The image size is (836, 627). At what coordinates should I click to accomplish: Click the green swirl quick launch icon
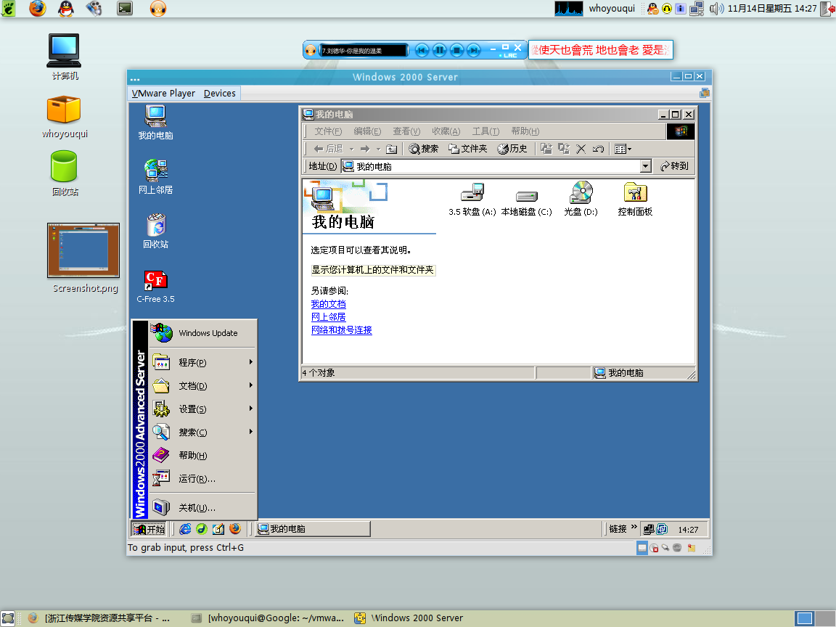coord(202,529)
